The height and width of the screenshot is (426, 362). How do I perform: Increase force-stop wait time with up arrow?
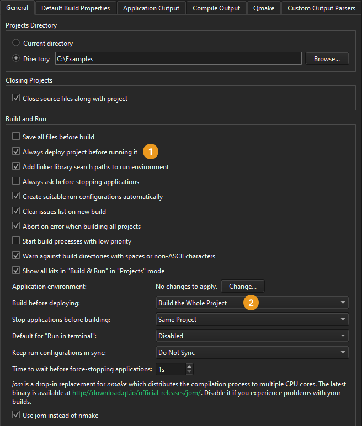coord(189,366)
